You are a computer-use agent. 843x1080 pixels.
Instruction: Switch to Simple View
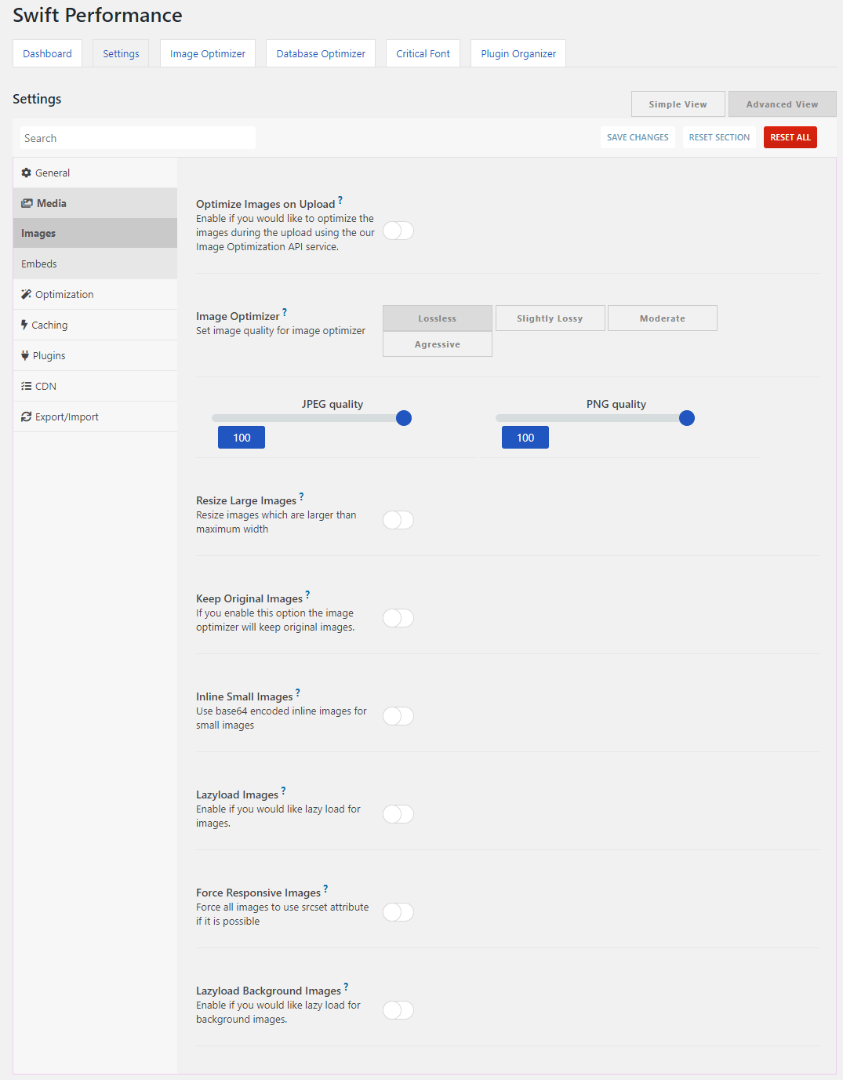pos(678,104)
